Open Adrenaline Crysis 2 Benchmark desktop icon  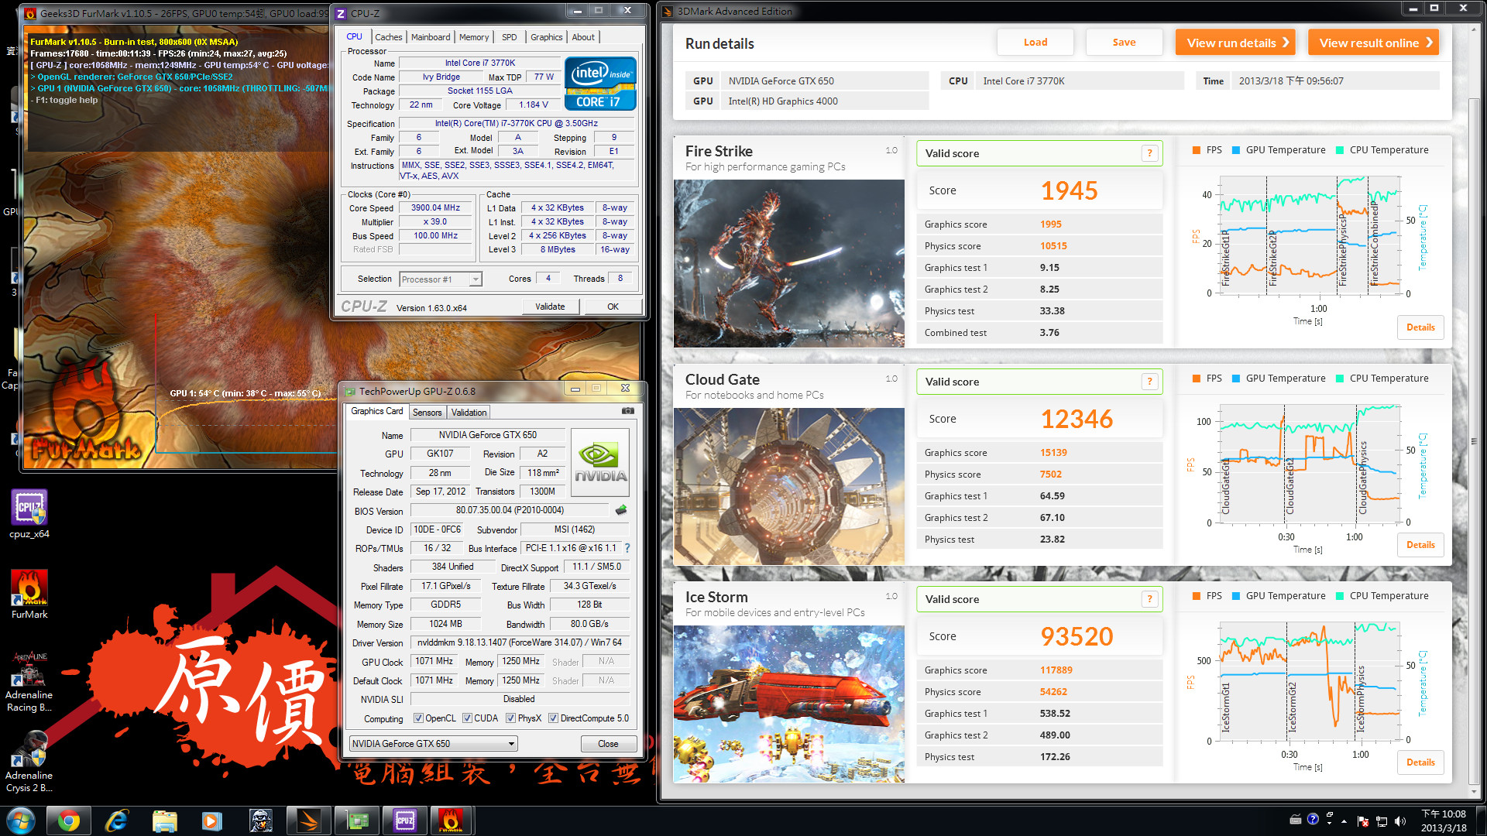coord(29,762)
